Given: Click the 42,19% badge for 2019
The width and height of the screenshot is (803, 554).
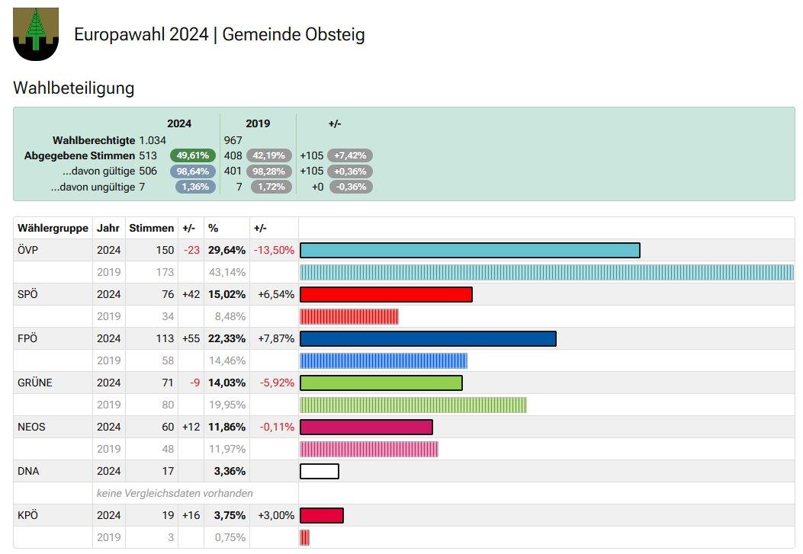Looking at the screenshot, I should click(269, 155).
